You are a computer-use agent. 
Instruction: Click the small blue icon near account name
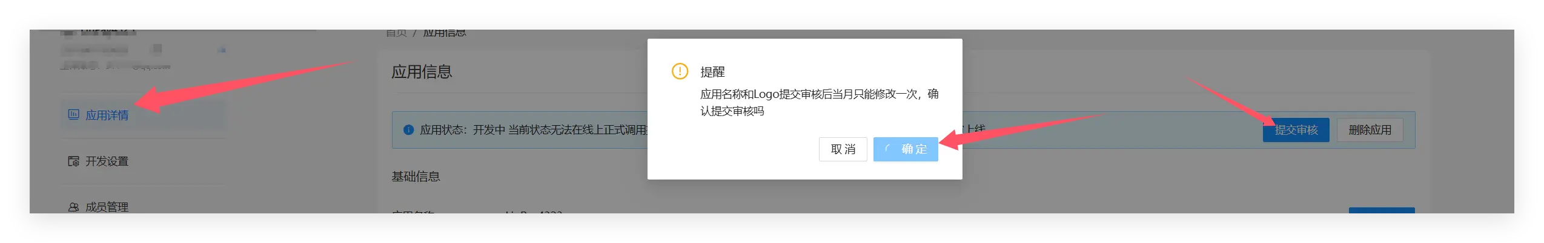coord(222,50)
